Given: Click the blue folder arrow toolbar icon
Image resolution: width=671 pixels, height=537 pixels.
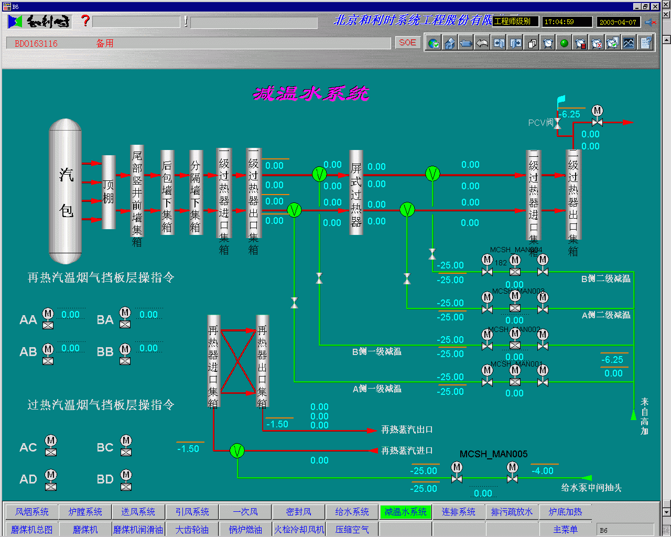Looking at the screenshot, I should 467,44.
